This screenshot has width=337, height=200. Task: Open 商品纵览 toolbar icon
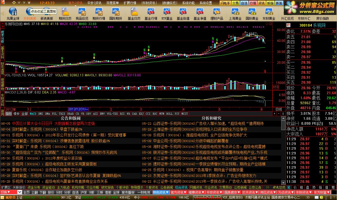click(82, 14)
